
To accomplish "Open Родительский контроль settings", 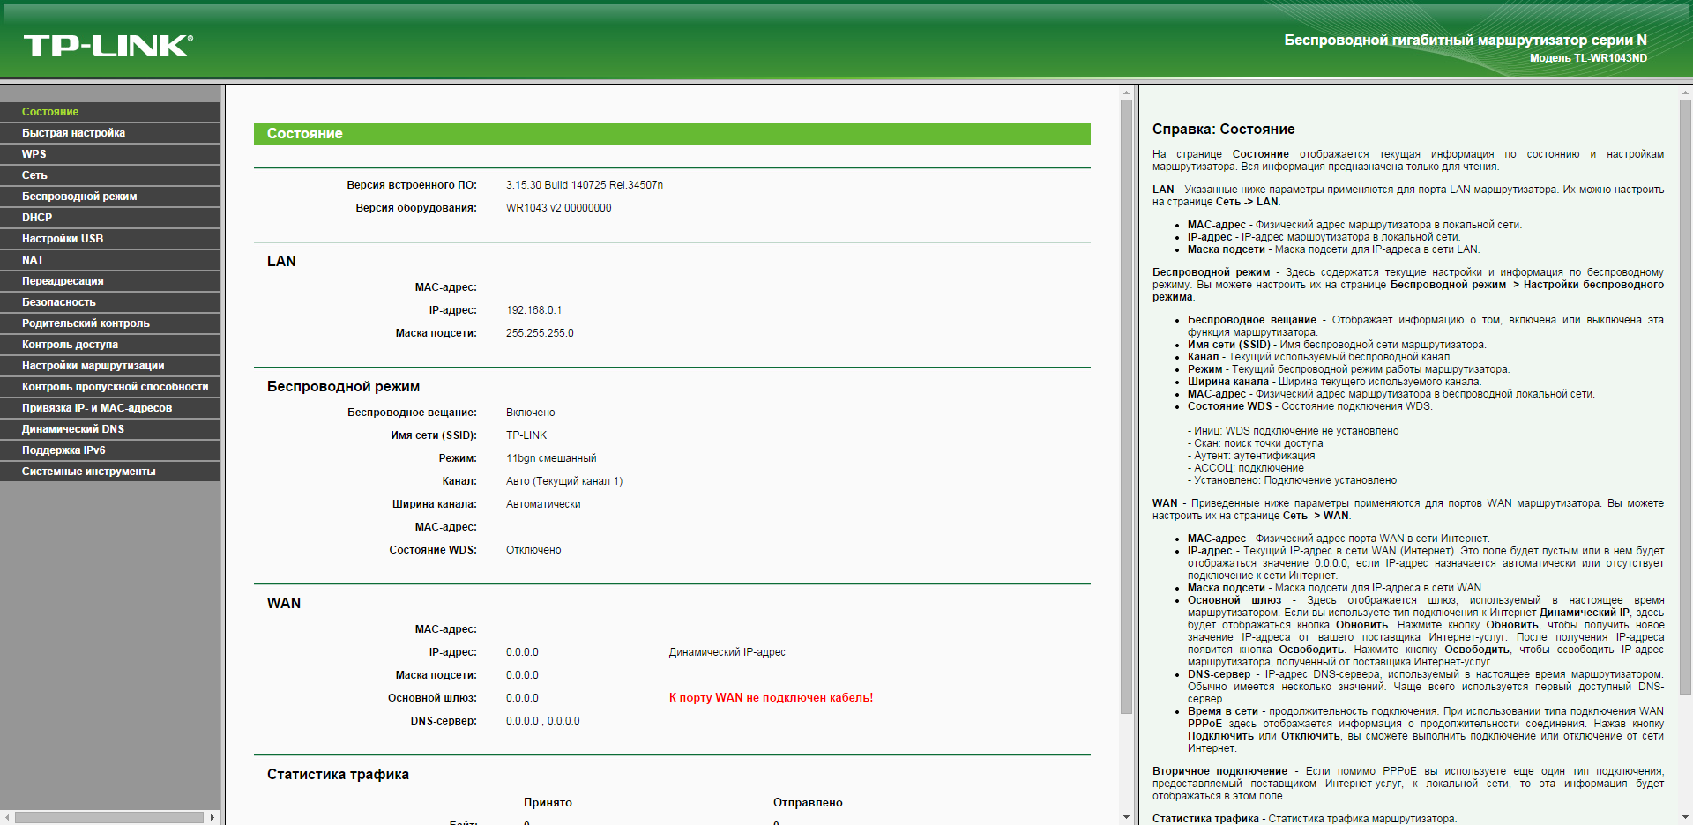I will click(x=86, y=323).
